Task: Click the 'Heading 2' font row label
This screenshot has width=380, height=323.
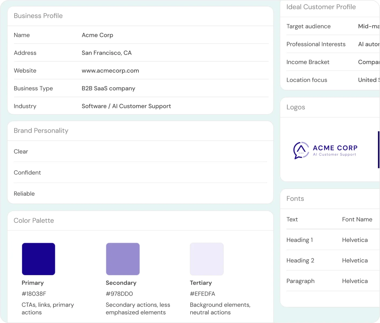Action: pos(300,260)
